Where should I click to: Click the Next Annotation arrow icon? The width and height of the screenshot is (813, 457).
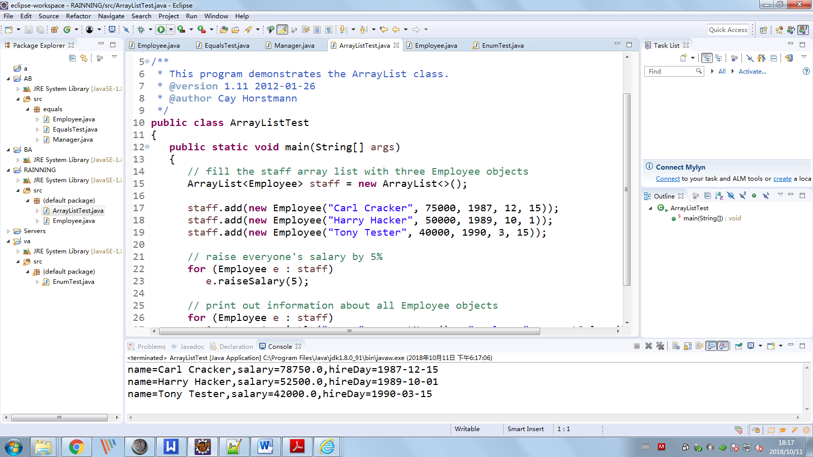(x=343, y=29)
